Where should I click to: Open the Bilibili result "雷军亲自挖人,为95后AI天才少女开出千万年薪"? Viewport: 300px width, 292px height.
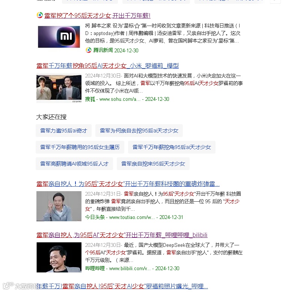coord(122,235)
